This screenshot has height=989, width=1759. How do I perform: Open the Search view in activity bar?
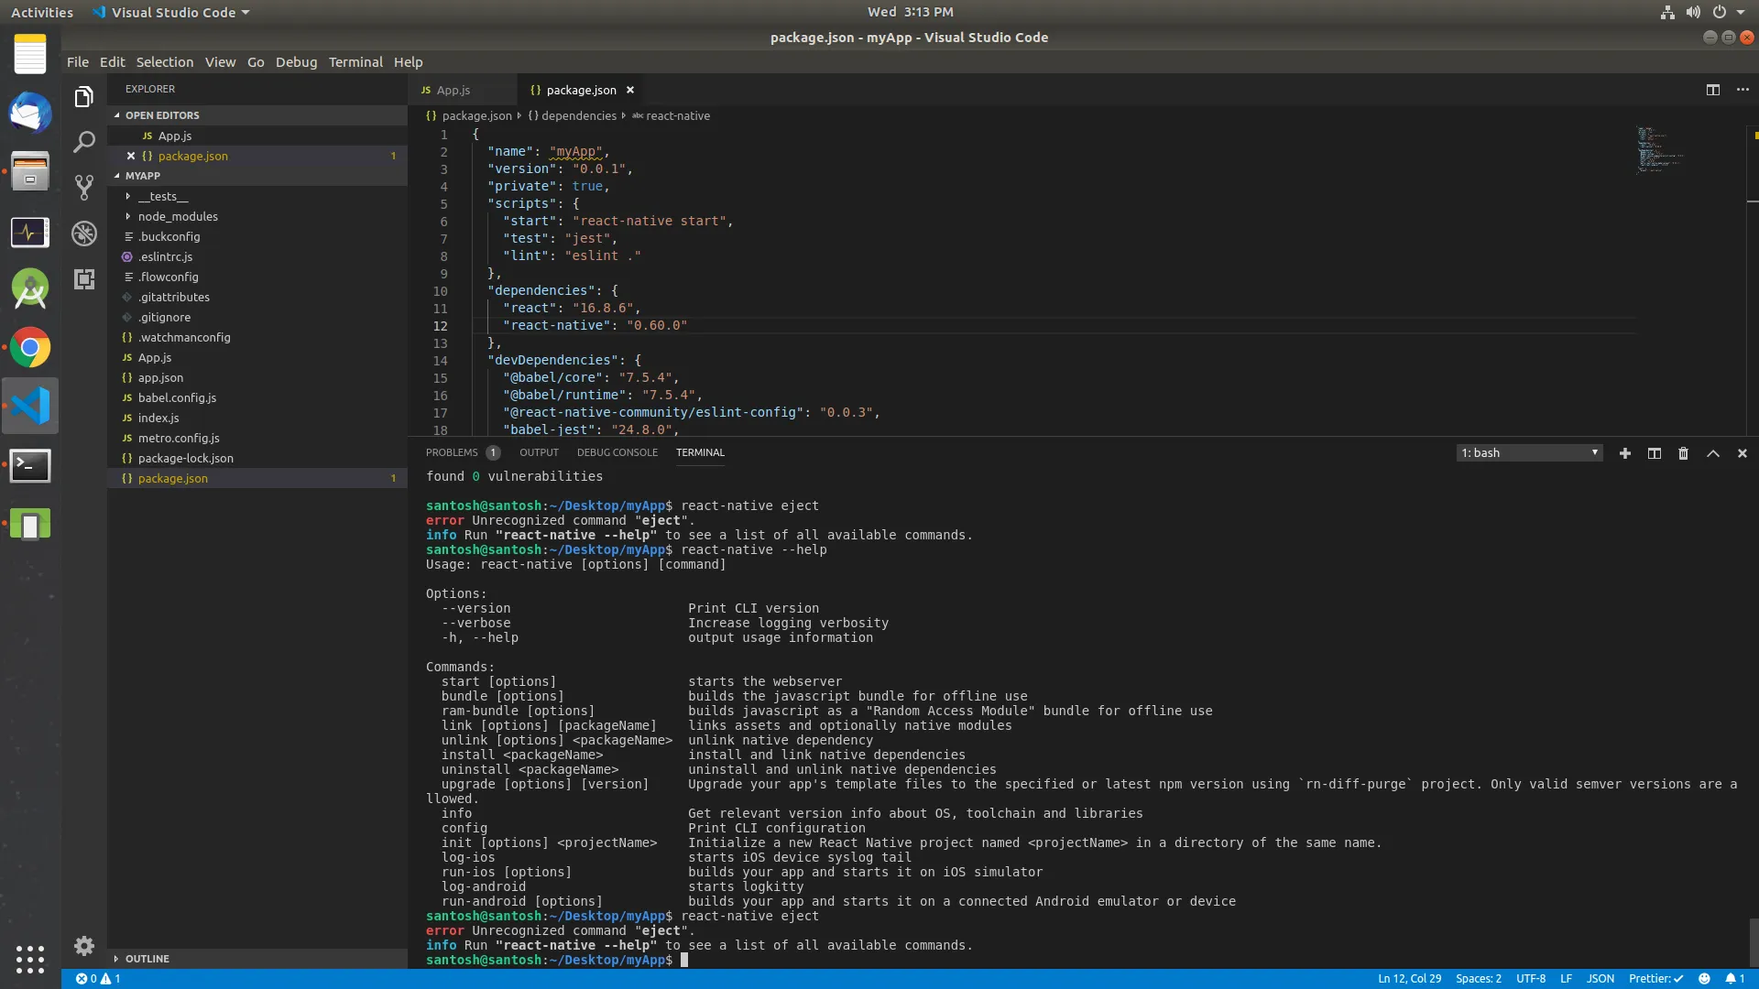[84, 142]
